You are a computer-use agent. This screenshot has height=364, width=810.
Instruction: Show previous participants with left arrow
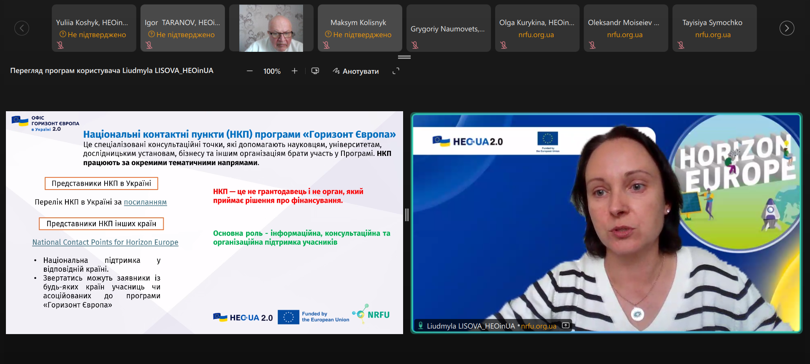(x=22, y=28)
